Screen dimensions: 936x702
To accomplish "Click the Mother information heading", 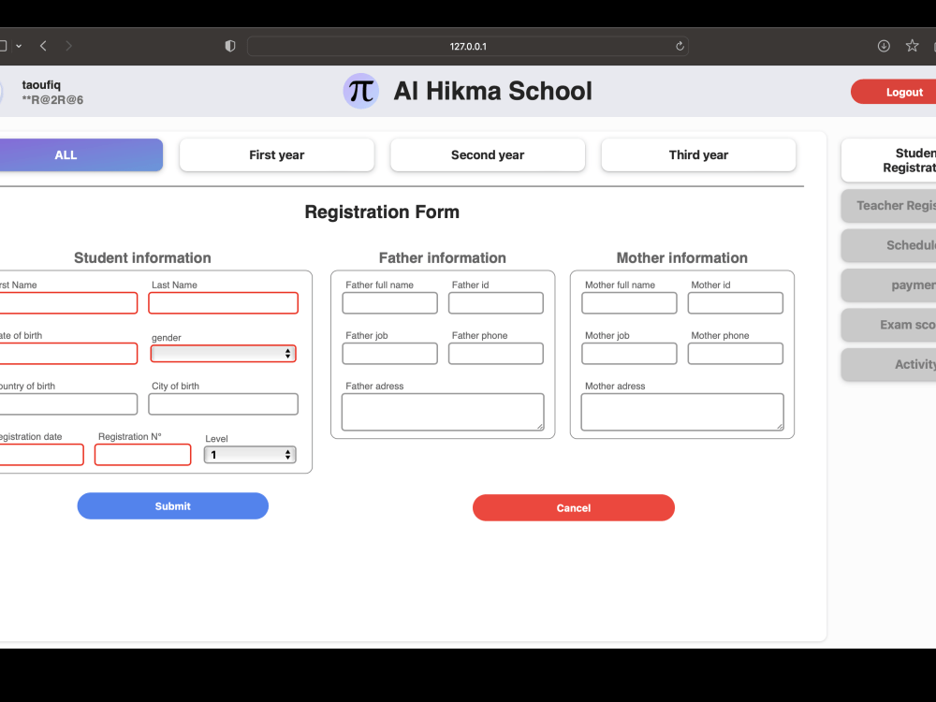I will (x=682, y=258).
